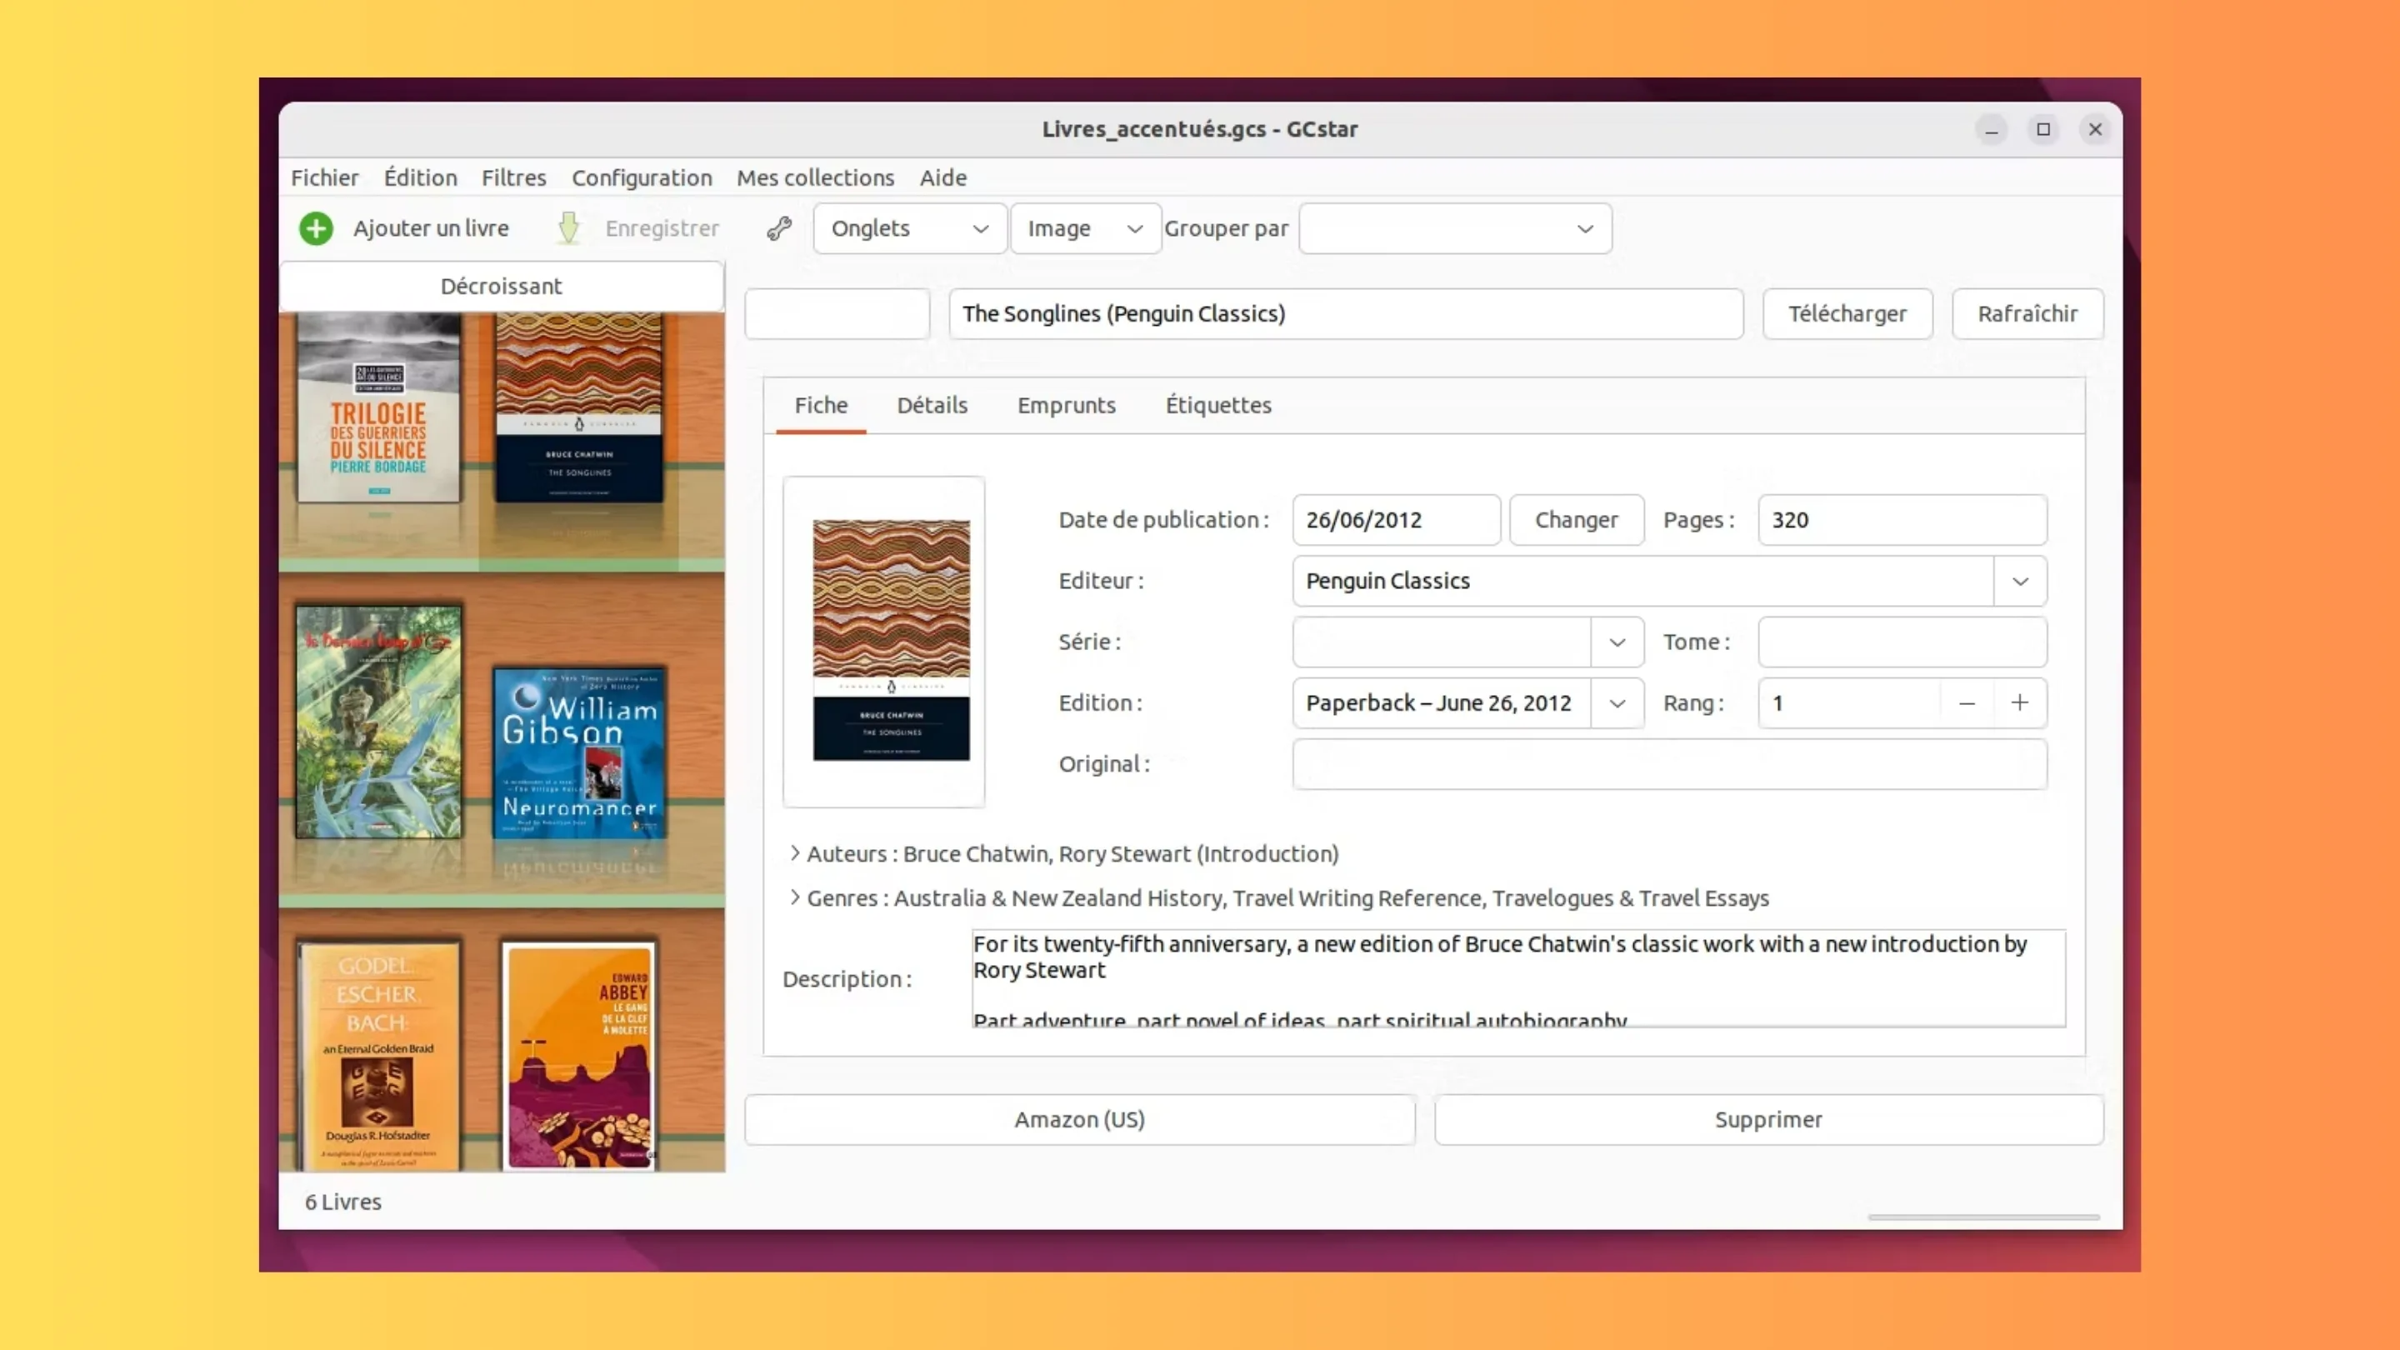
Task: Expand the Genres section
Action: 795,897
